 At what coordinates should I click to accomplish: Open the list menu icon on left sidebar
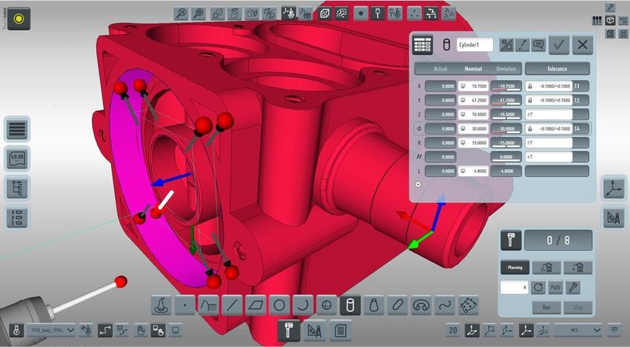tap(17, 129)
